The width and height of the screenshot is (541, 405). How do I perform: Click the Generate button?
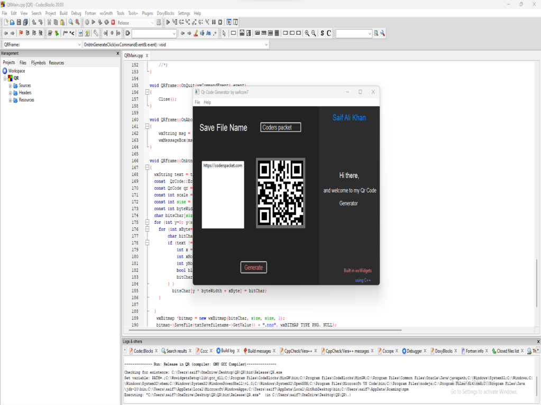(x=254, y=267)
